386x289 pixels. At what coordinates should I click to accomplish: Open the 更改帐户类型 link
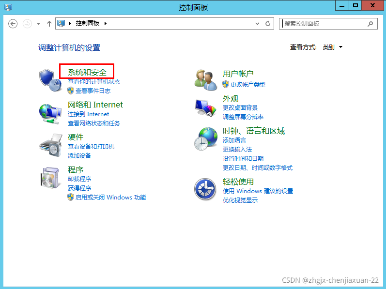[x=247, y=84]
